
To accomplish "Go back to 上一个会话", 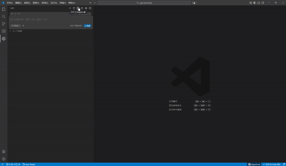I will [16, 31].
